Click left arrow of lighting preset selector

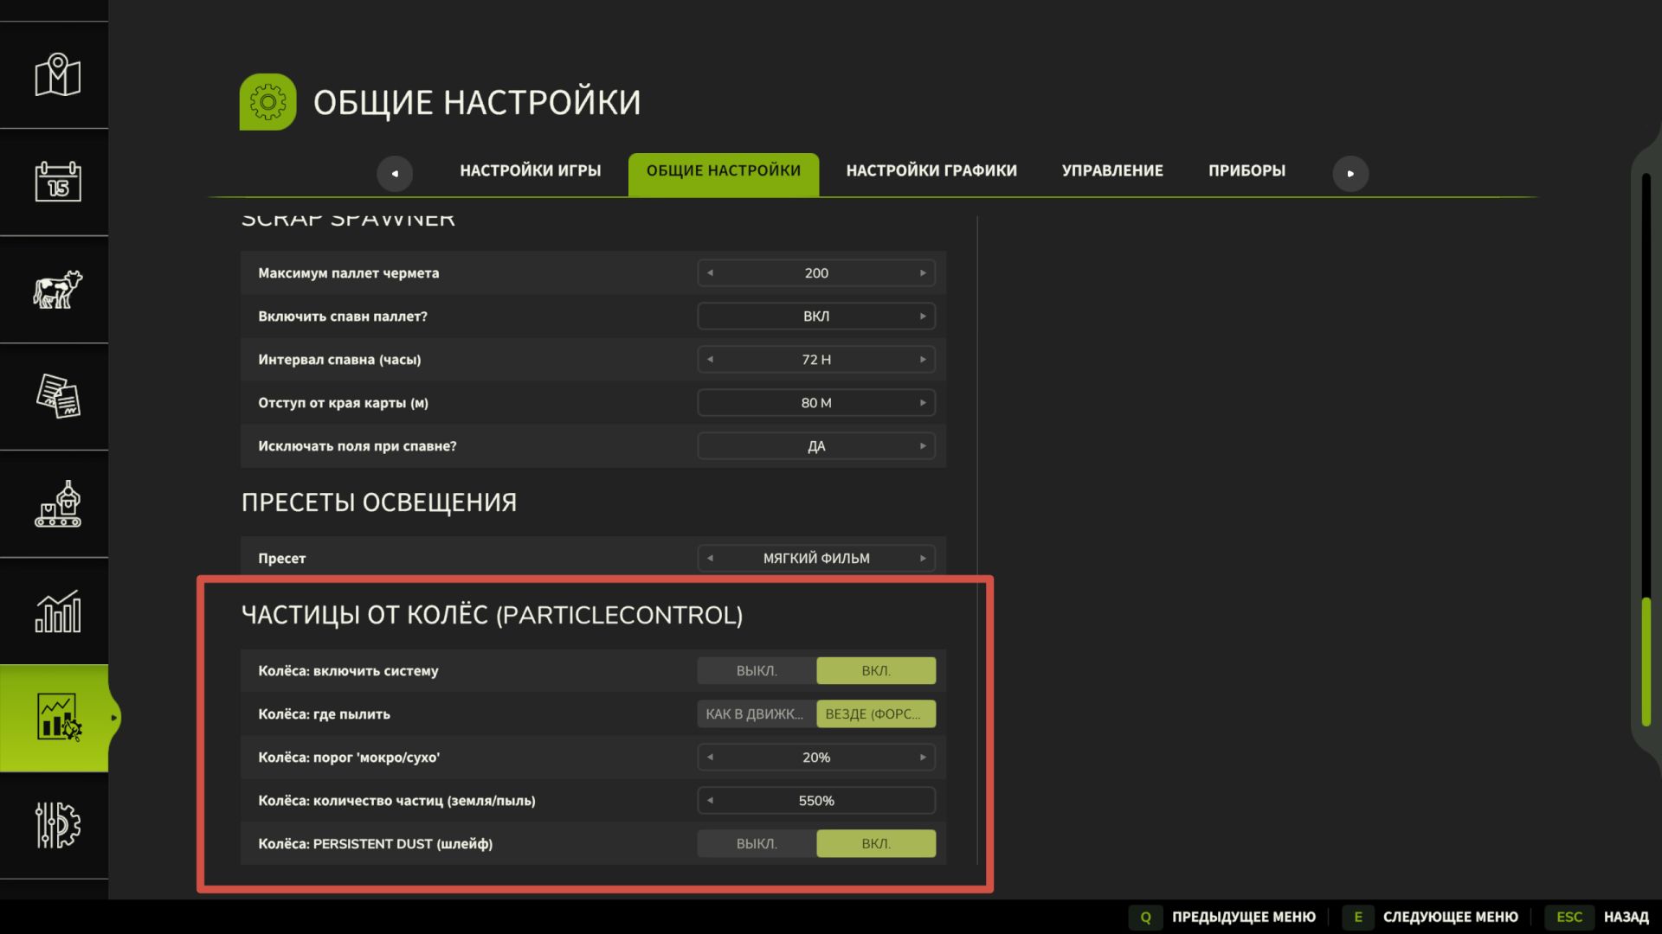pyautogui.click(x=710, y=559)
